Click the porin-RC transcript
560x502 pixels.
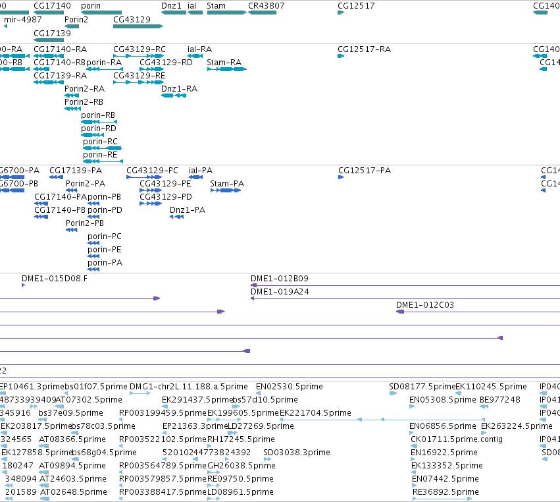102,148
